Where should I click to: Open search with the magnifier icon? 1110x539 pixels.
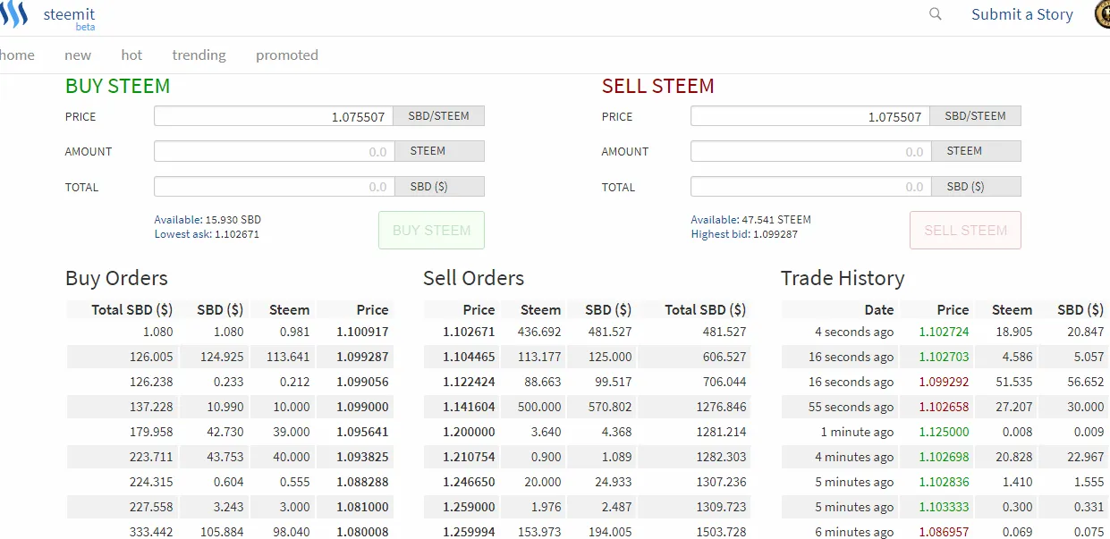coord(936,14)
